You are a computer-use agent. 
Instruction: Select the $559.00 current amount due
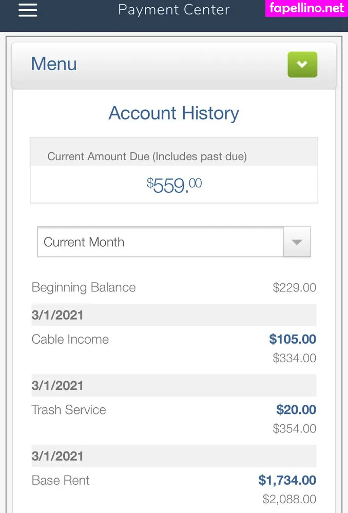(174, 185)
